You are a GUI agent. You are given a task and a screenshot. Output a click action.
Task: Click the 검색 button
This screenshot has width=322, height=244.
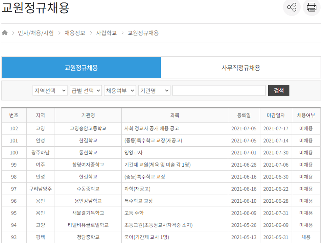278,90
